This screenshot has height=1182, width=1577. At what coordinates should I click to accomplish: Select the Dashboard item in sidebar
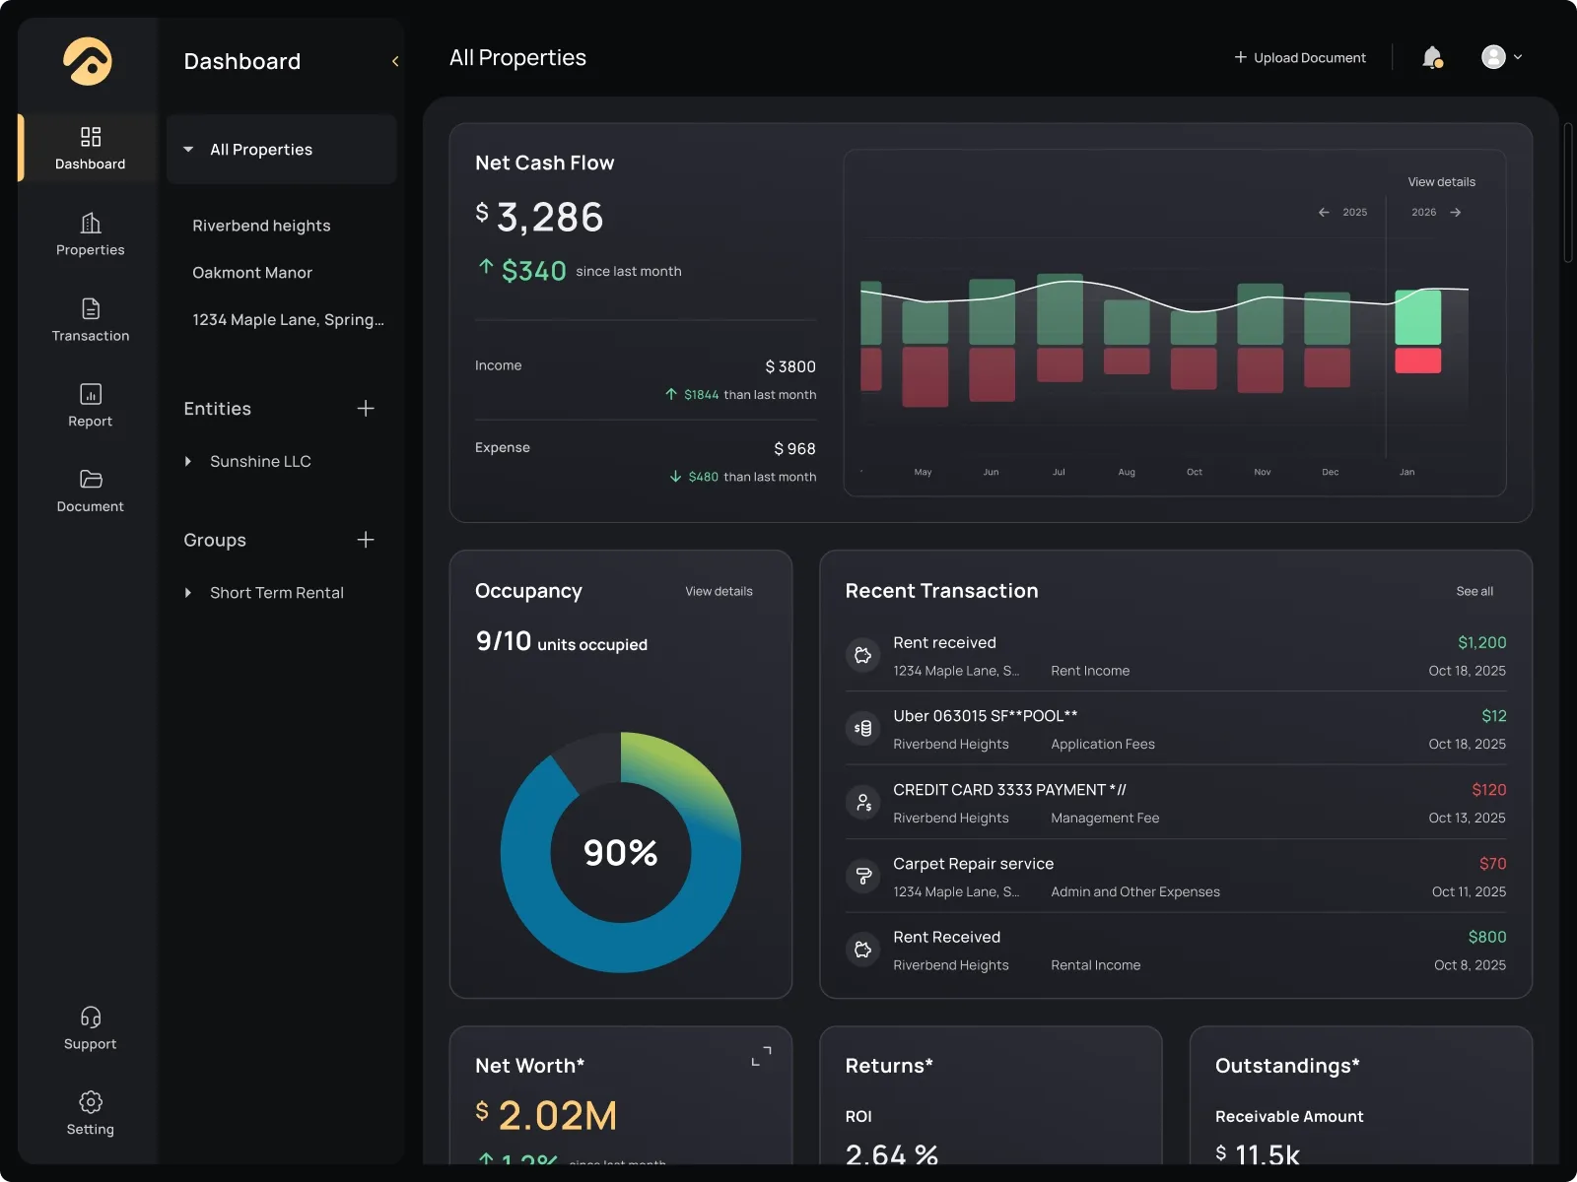point(90,148)
